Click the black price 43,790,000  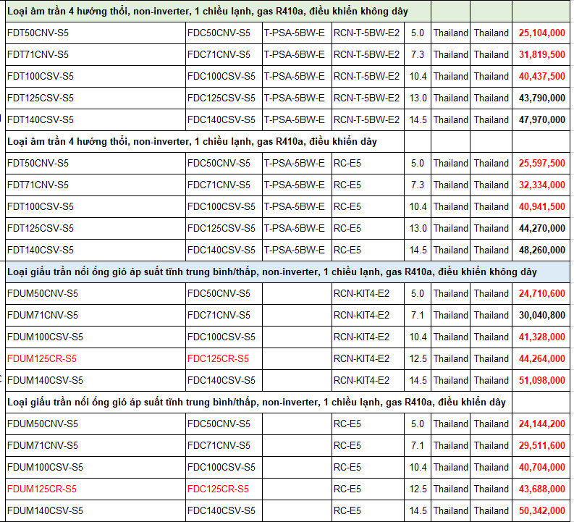pos(541,98)
